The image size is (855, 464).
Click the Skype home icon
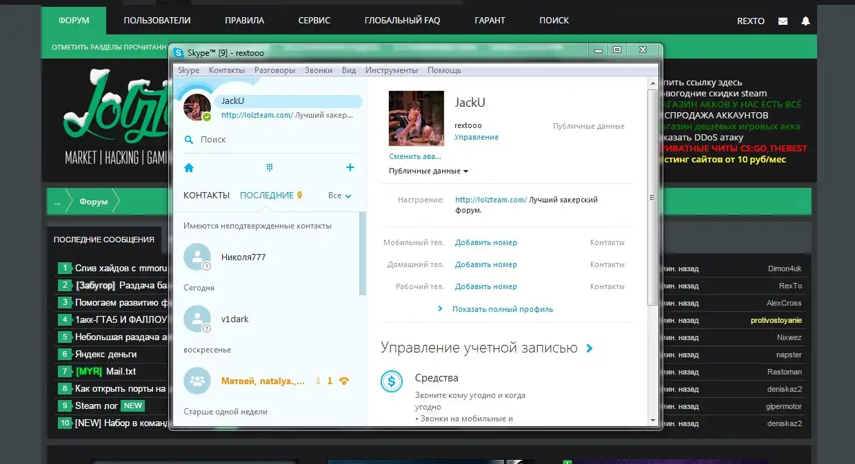[189, 167]
